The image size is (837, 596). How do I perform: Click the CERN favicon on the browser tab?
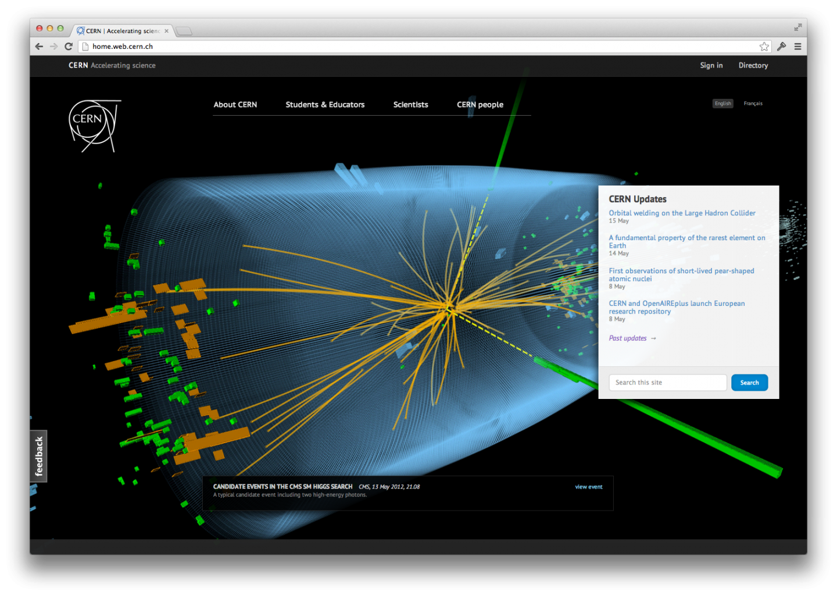click(x=81, y=31)
